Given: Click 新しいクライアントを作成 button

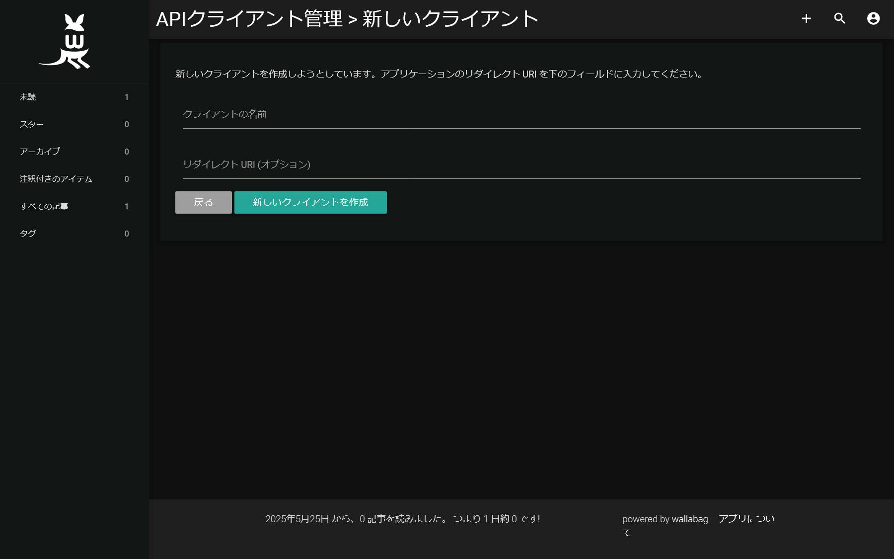Looking at the screenshot, I should tap(310, 202).
